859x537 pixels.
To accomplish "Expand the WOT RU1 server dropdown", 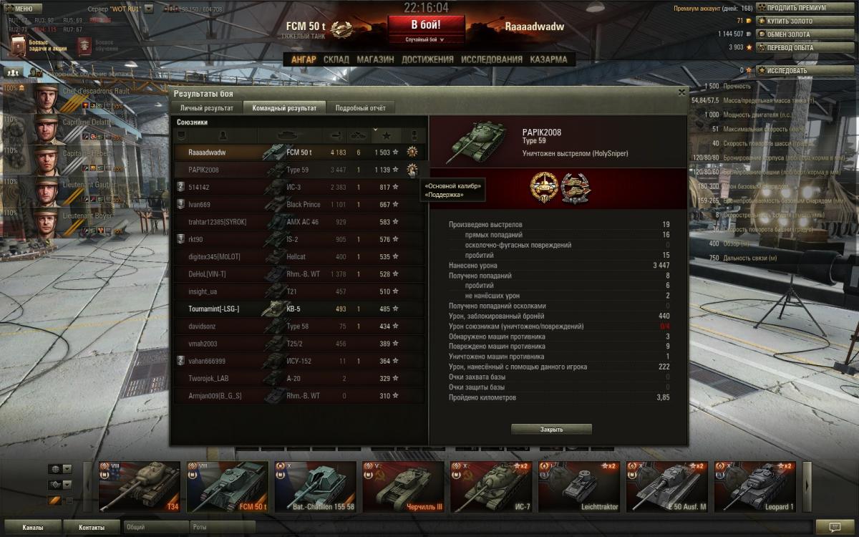I will tap(149, 9).
